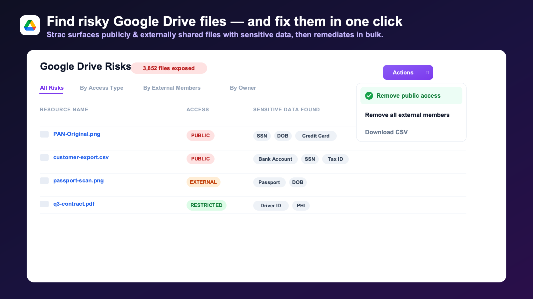The height and width of the screenshot is (299, 533).
Task: Click the PHI data tag
Action: [x=301, y=206]
